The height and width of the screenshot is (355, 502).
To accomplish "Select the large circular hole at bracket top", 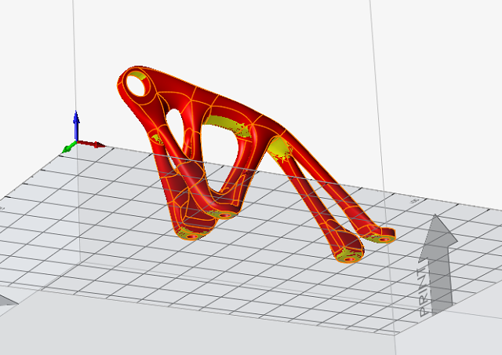I will point(136,83).
